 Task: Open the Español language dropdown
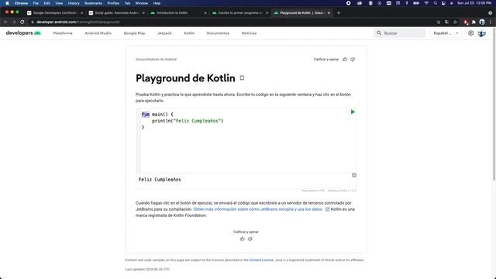point(446,33)
